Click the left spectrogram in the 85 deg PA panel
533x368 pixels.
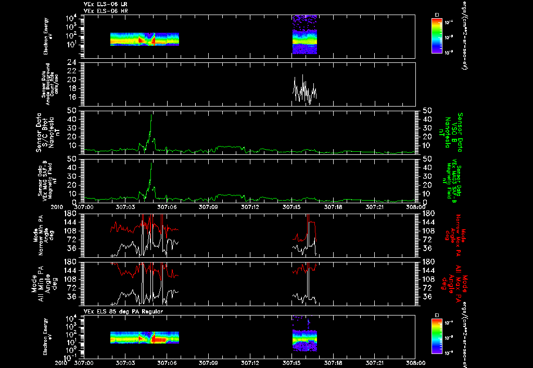145,337
